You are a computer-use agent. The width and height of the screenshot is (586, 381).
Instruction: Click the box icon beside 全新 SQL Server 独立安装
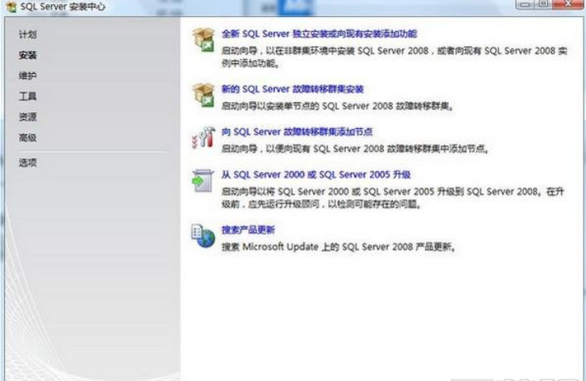coord(204,40)
